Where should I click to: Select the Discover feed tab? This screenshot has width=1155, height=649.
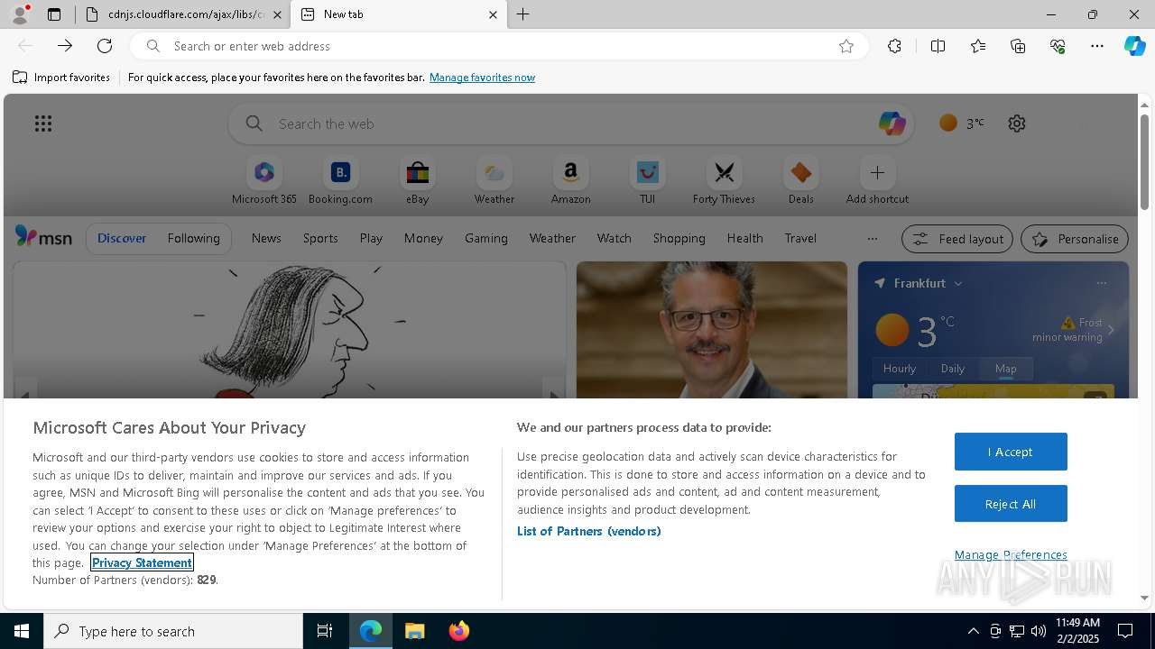[x=122, y=238]
